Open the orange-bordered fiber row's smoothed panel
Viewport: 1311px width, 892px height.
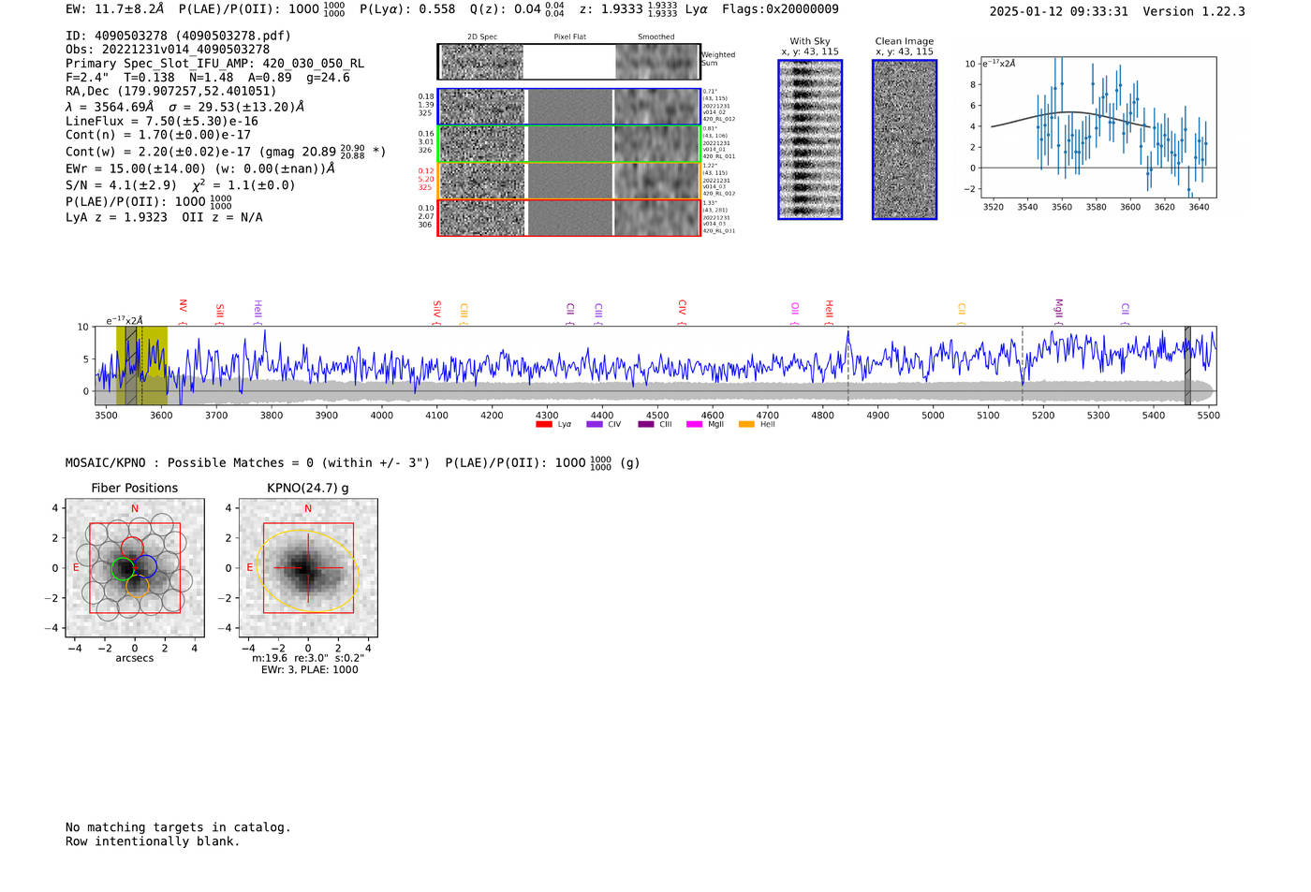tap(656, 181)
